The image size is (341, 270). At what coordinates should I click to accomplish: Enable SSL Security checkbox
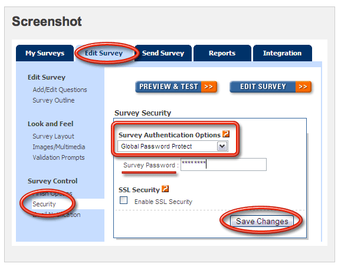[x=123, y=200]
